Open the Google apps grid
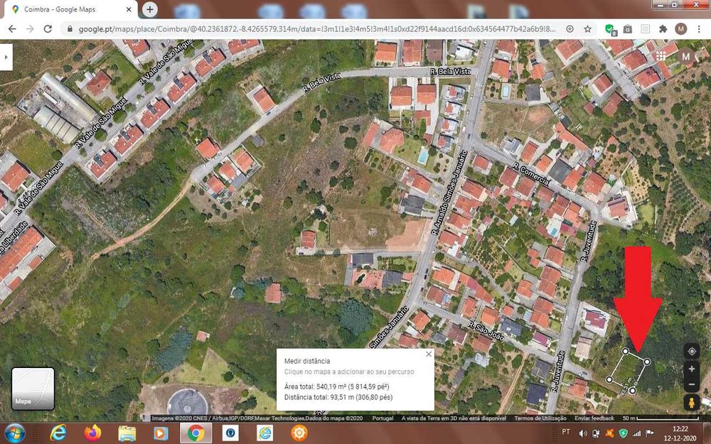 [661, 56]
